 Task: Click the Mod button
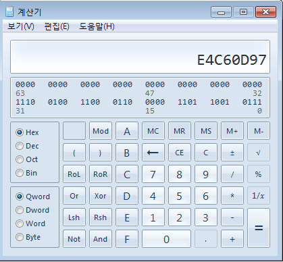click(101, 131)
